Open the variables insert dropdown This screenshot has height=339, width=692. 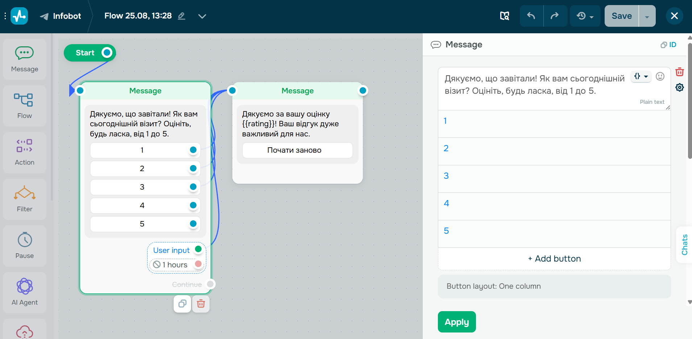pyautogui.click(x=641, y=76)
